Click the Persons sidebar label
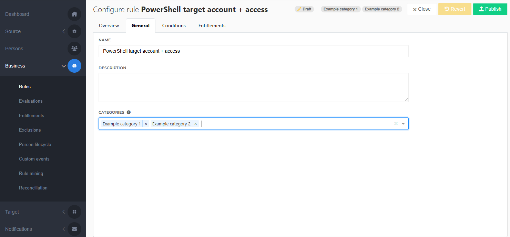The image size is (510, 237). click(x=14, y=49)
